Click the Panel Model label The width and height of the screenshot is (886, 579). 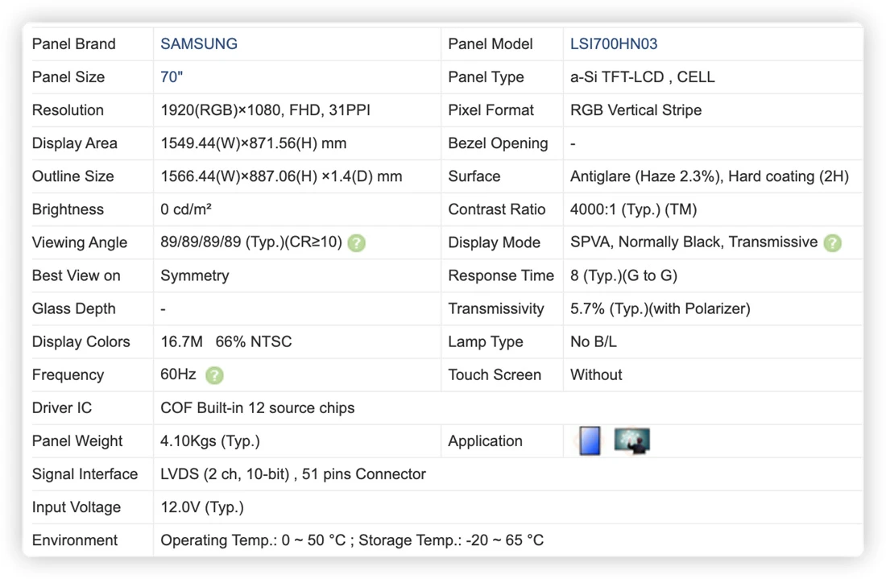pos(491,44)
